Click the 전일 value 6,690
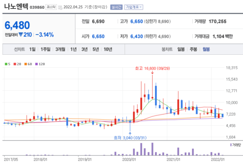This screenshot has height=164, width=243. 98,21
